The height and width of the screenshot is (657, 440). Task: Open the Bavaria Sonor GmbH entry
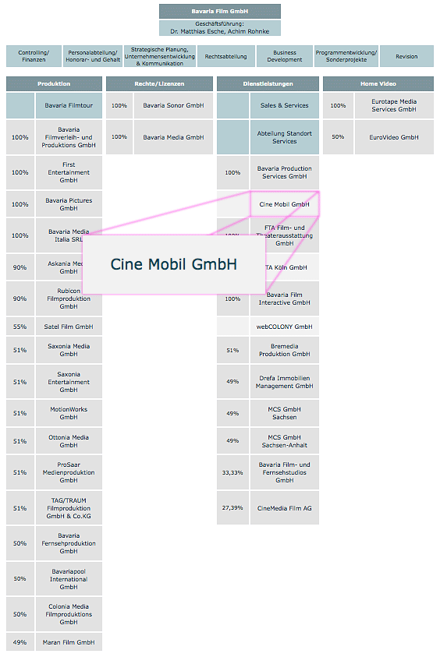click(x=174, y=105)
